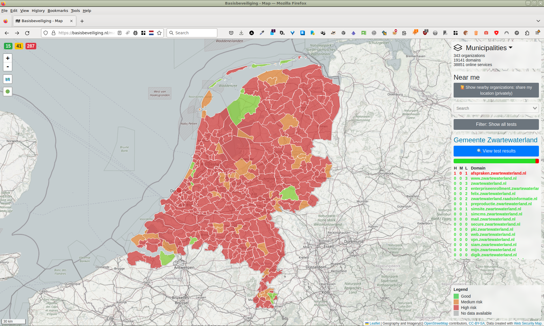
Task: Zoom in on the map
Action: [x=8, y=58]
